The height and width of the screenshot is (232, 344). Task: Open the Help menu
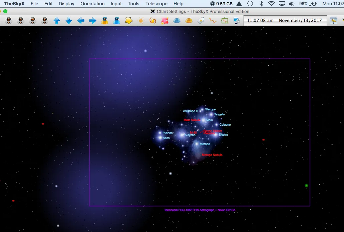[x=179, y=4]
